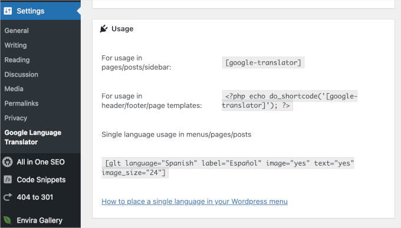The image size is (401, 228).
Task: Click the Usage plug icon
Action: (104, 29)
